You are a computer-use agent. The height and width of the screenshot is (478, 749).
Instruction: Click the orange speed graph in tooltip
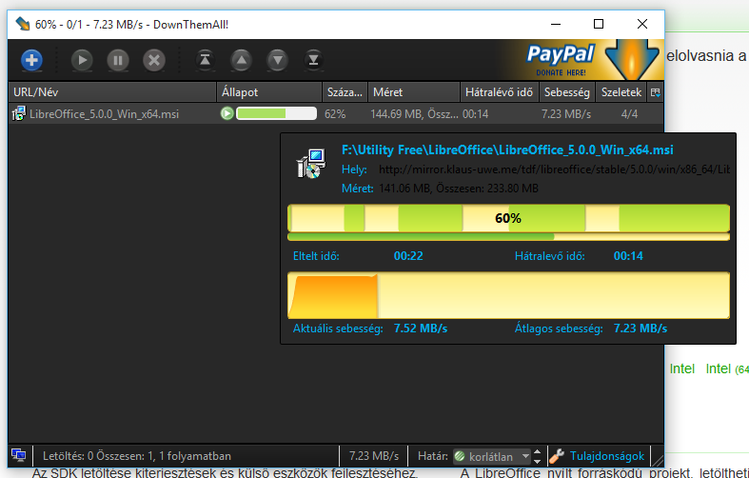pos(508,295)
